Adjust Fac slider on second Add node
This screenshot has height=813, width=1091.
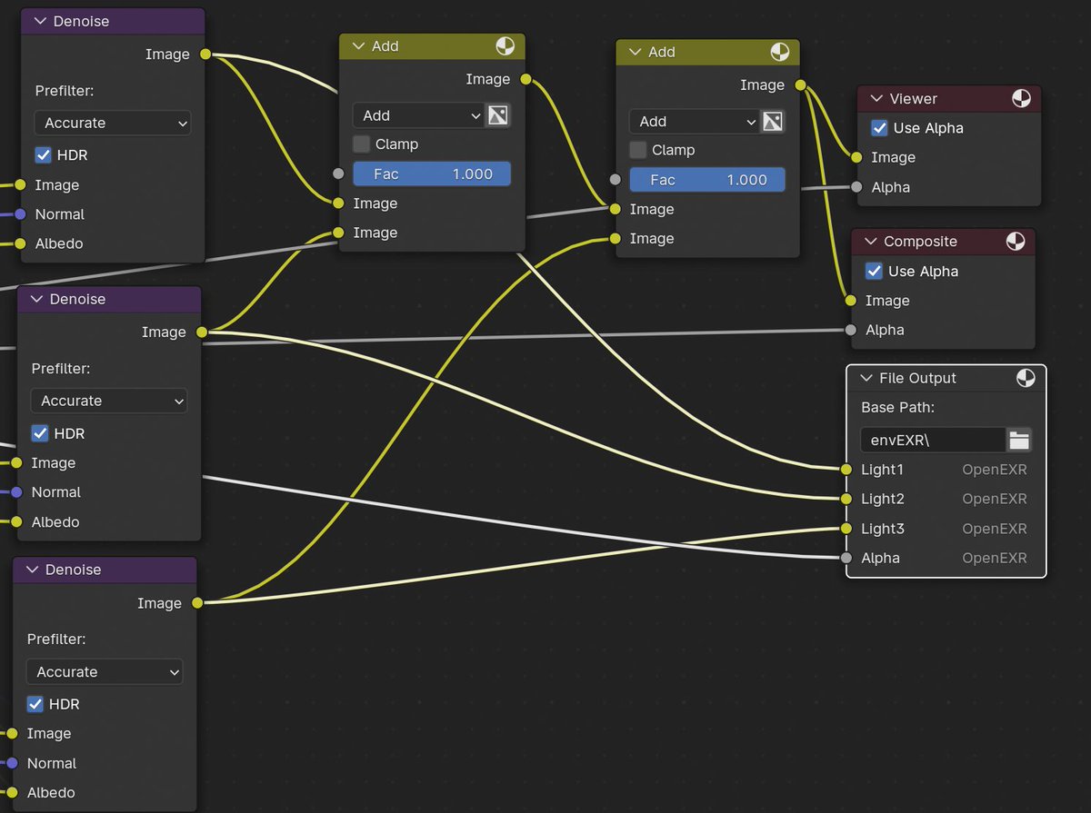coord(707,180)
